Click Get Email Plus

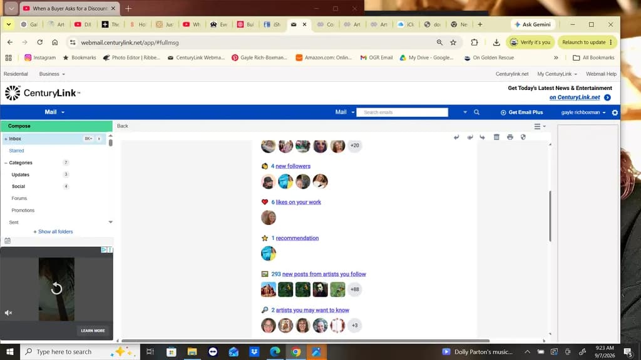point(521,112)
